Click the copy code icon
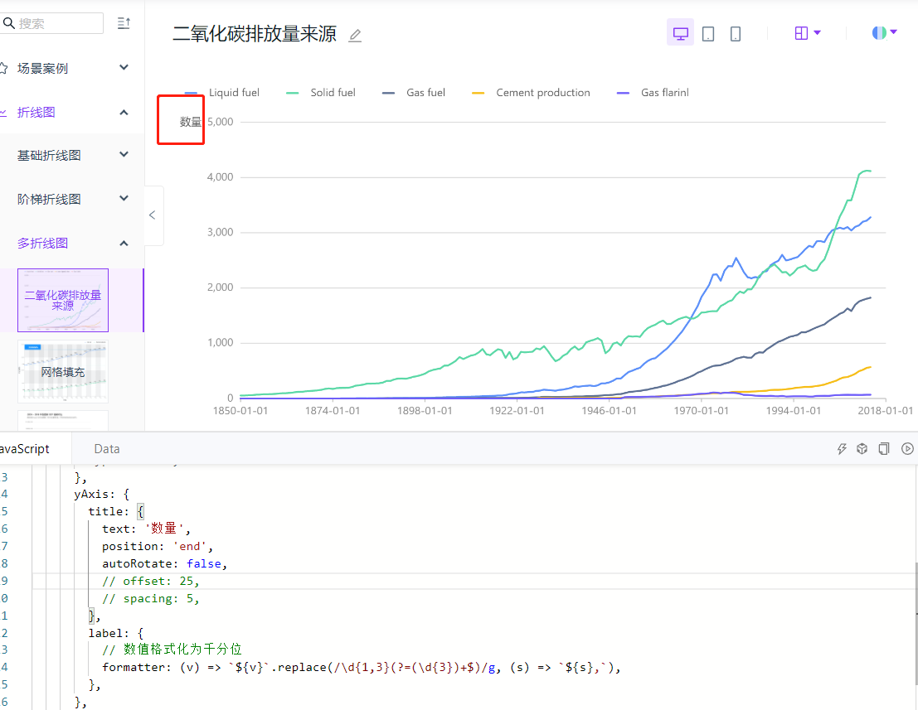Screen dimensions: 918x710 click(x=884, y=448)
